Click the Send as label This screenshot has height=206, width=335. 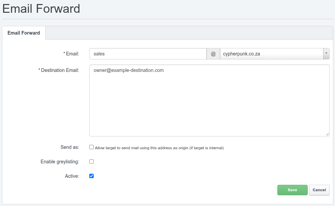click(70, 147)
